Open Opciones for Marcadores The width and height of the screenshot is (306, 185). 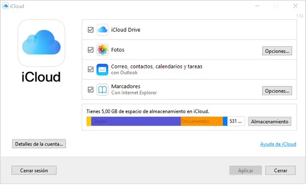(277, 91)
